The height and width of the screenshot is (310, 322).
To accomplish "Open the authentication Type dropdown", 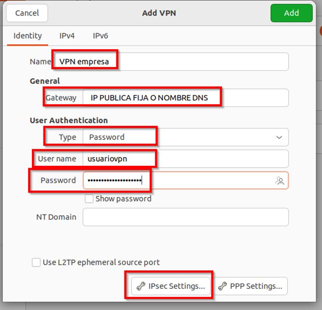I will (x=185, y=137).
